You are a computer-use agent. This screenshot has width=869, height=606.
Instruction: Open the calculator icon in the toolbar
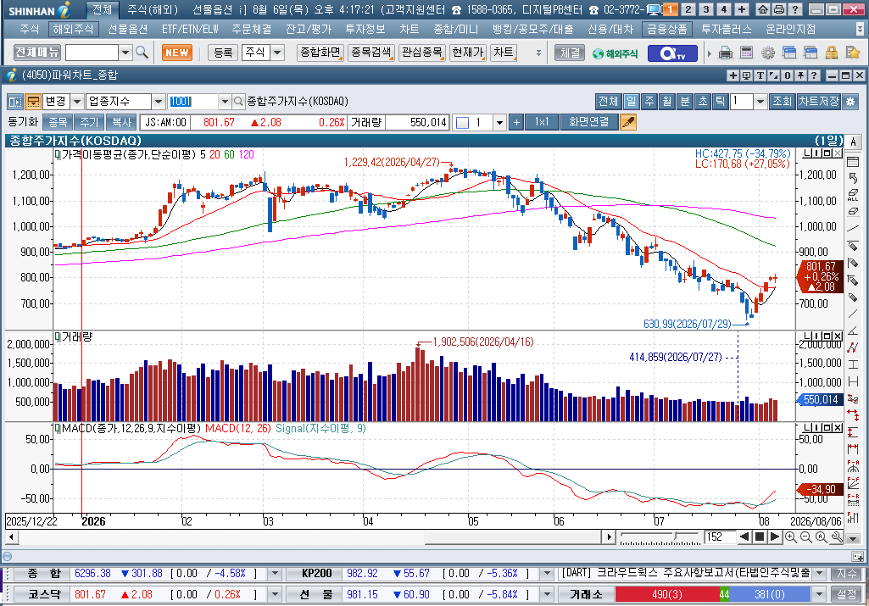click(747, 53)
